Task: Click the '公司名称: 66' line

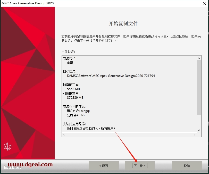Action: pos(76,115)
